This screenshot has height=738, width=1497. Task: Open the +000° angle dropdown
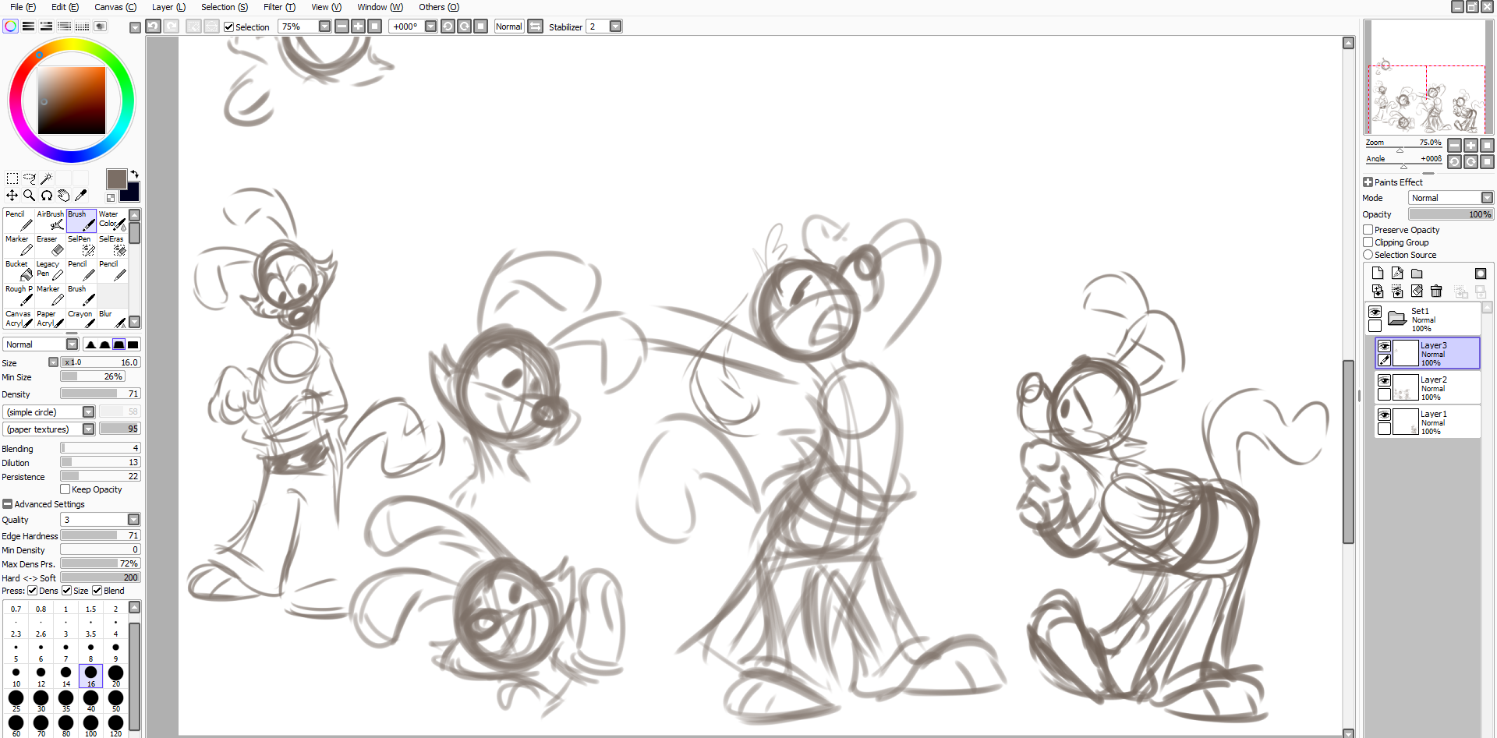click(x=430, y=26)
